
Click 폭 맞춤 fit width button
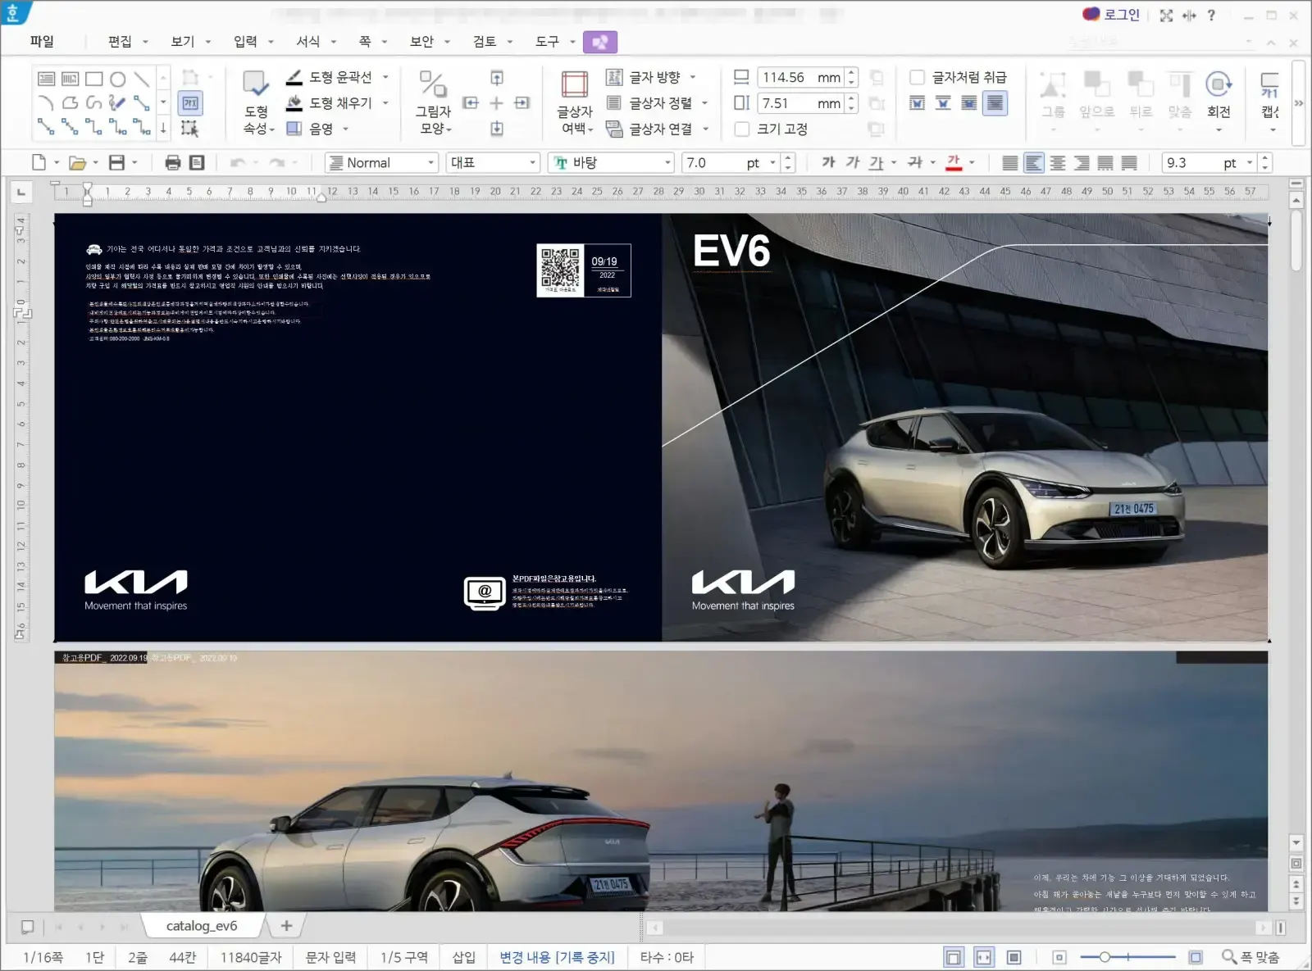(x=1250, y=957)
